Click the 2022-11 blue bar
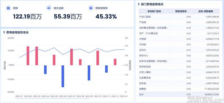 [106, 69]
